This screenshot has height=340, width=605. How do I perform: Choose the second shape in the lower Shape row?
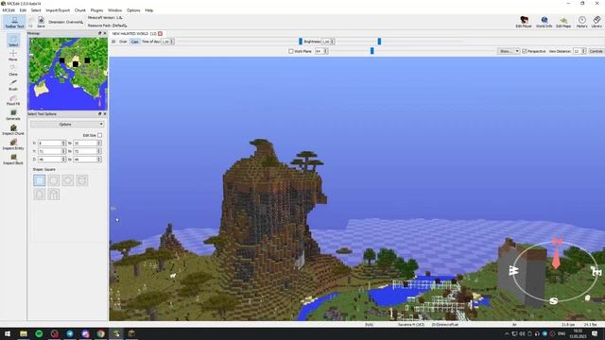tap(54, 194)
